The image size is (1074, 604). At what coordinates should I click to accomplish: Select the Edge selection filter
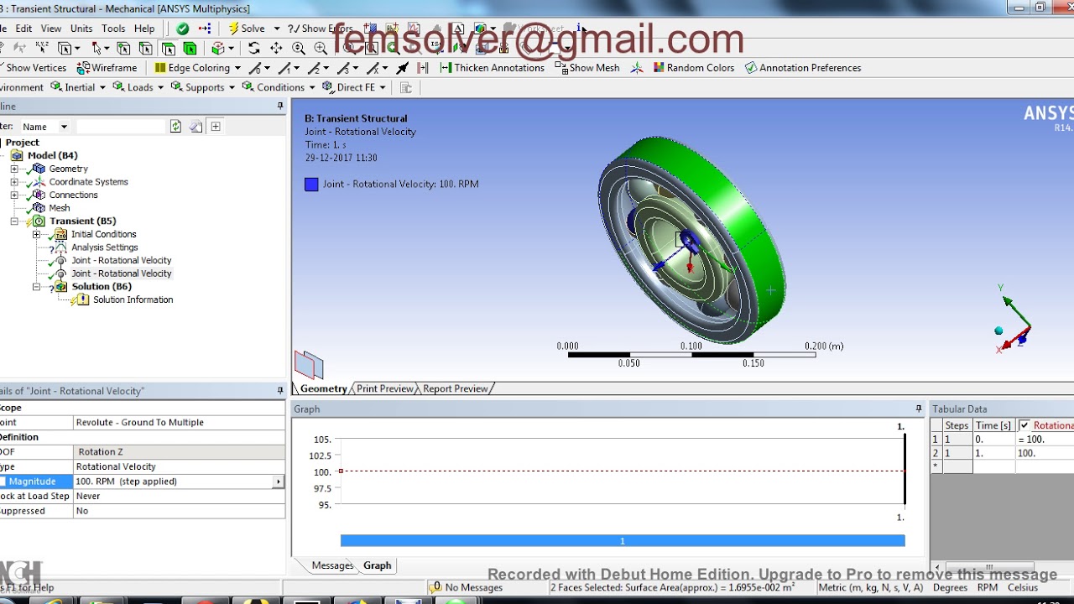pos(146,49)
